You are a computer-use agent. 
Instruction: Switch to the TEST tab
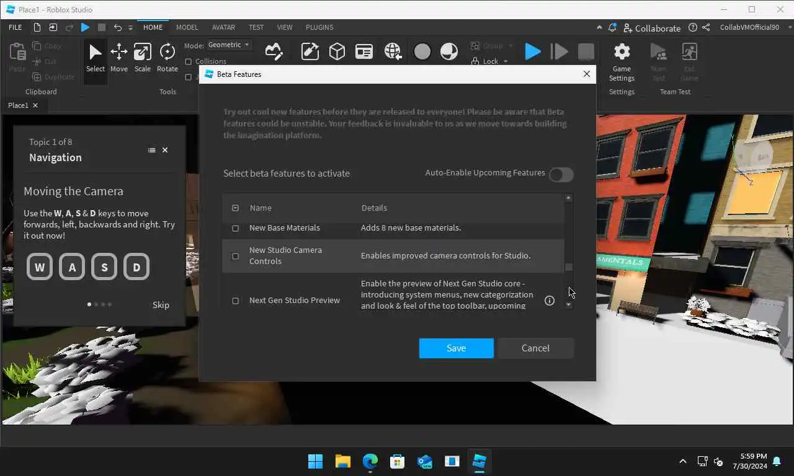(256, 27)
